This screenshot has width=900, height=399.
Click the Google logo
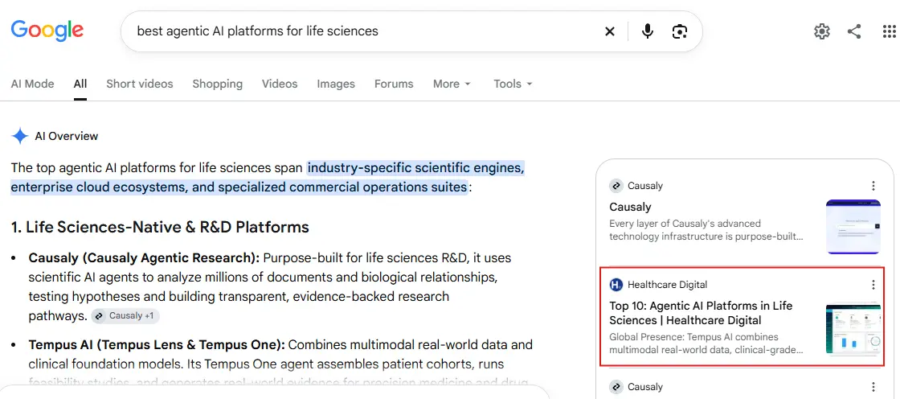click(x=47, y=31)
